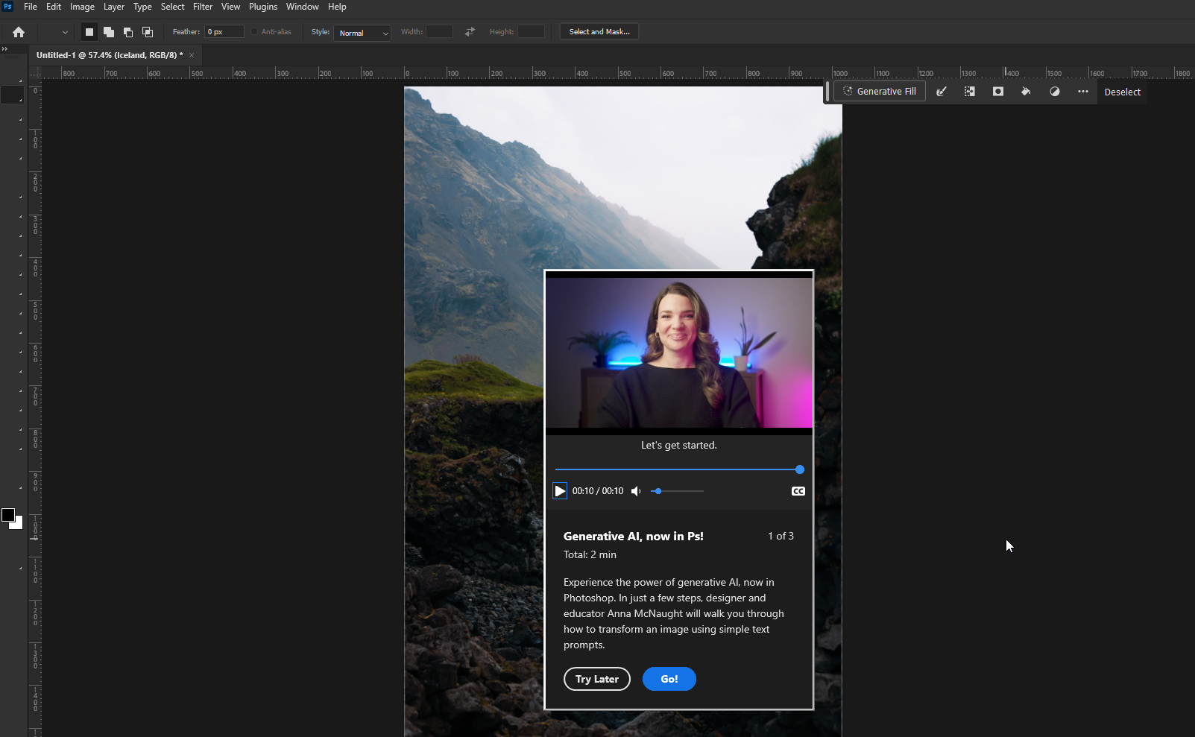
Task: Click the paint bucket fill icon near Generative Fill
Action: [1026, 91]
